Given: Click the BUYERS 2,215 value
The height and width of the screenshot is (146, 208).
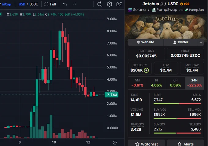Looking at the screenshot, I should pyautogui.click(x=158, y=129).
